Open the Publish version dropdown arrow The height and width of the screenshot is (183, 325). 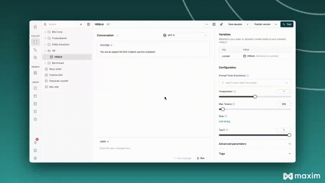(x=276, y=24)
